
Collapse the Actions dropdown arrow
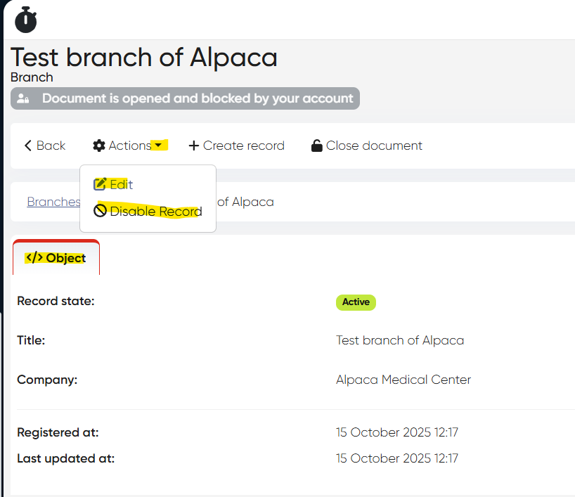(159, 146)
